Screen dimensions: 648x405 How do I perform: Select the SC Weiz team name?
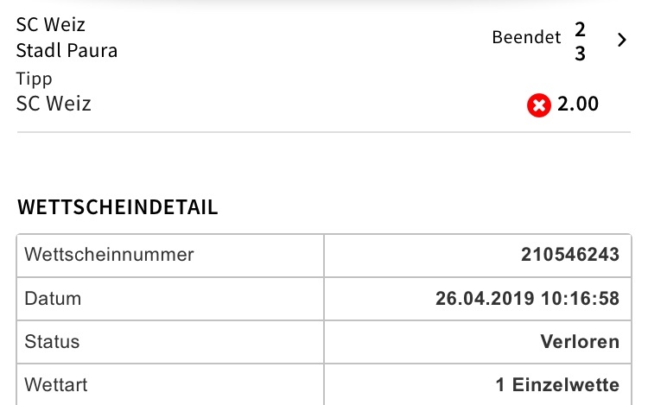pos(50,25)
